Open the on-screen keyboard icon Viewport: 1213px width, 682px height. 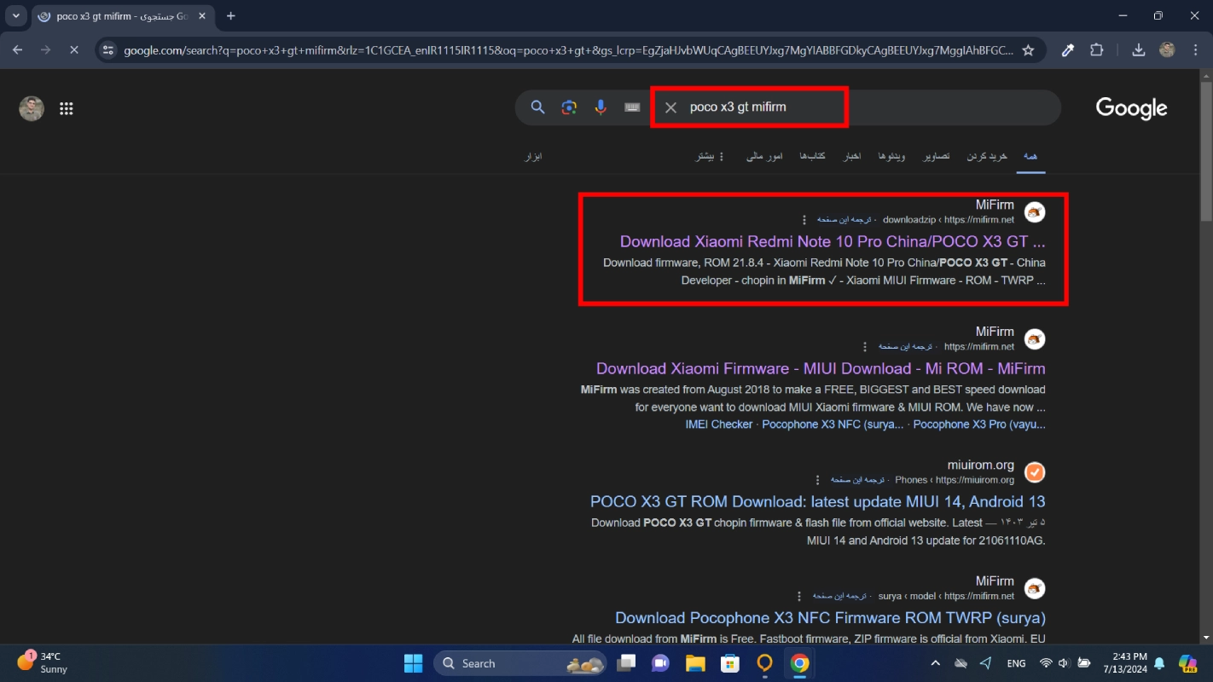pos(632,107)
